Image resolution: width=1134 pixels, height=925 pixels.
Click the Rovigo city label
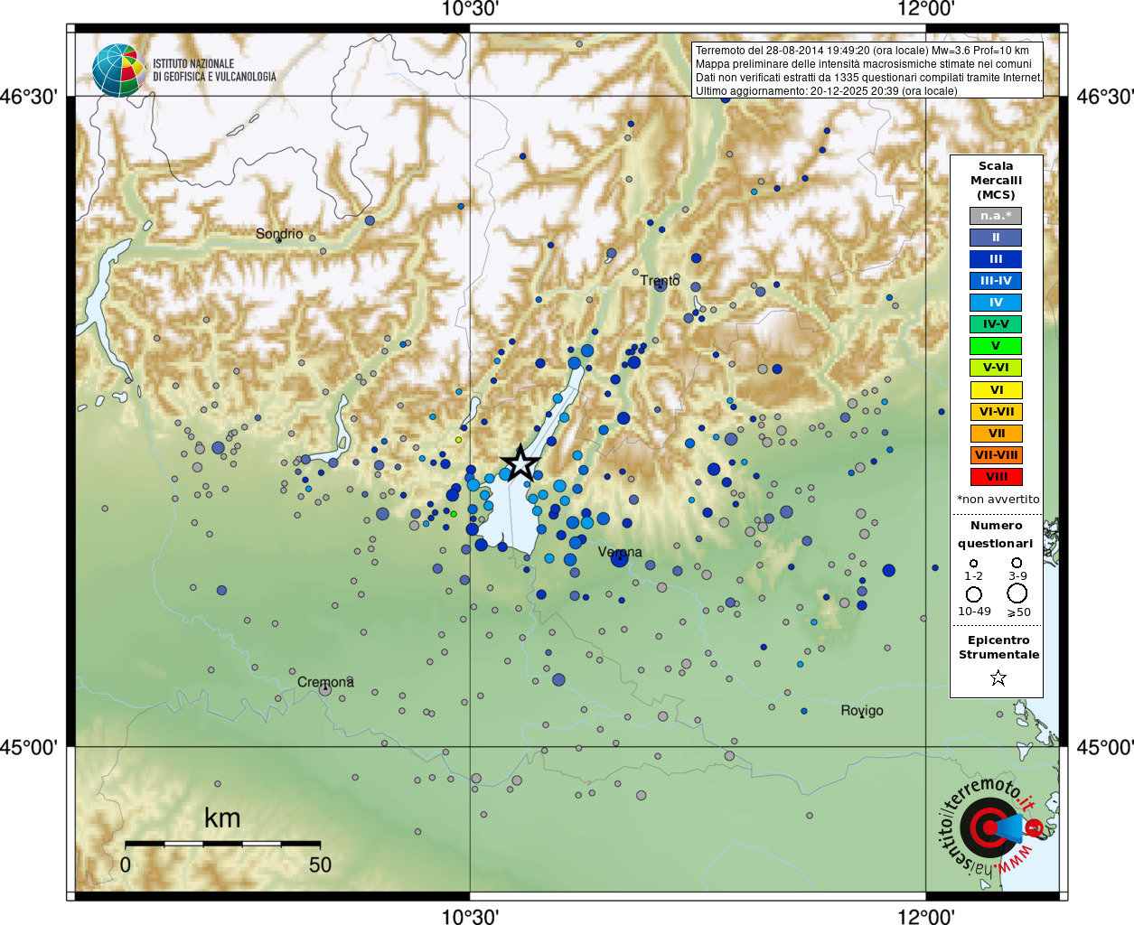point(862,711)
